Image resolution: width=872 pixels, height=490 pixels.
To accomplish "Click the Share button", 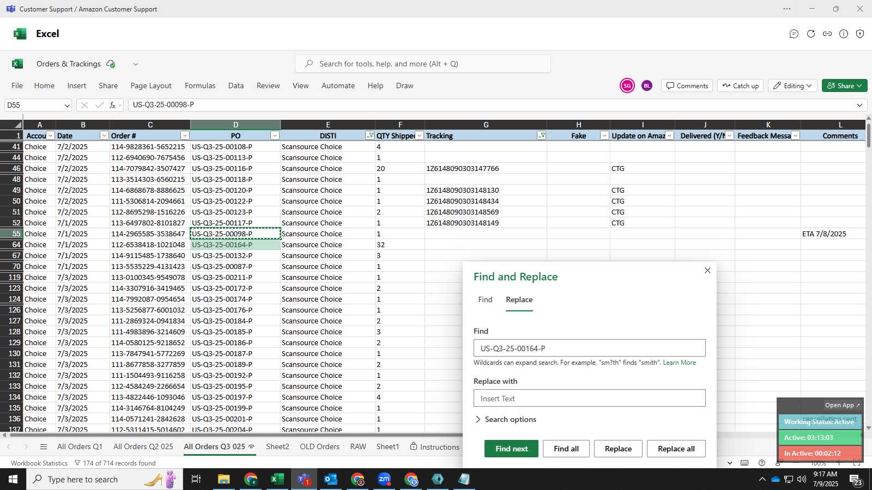I will pyautogui.click(x=844, y=85).
